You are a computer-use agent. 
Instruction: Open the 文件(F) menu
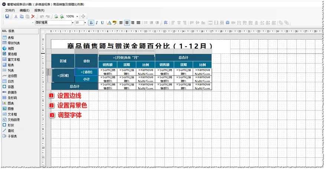click(10, 10)
